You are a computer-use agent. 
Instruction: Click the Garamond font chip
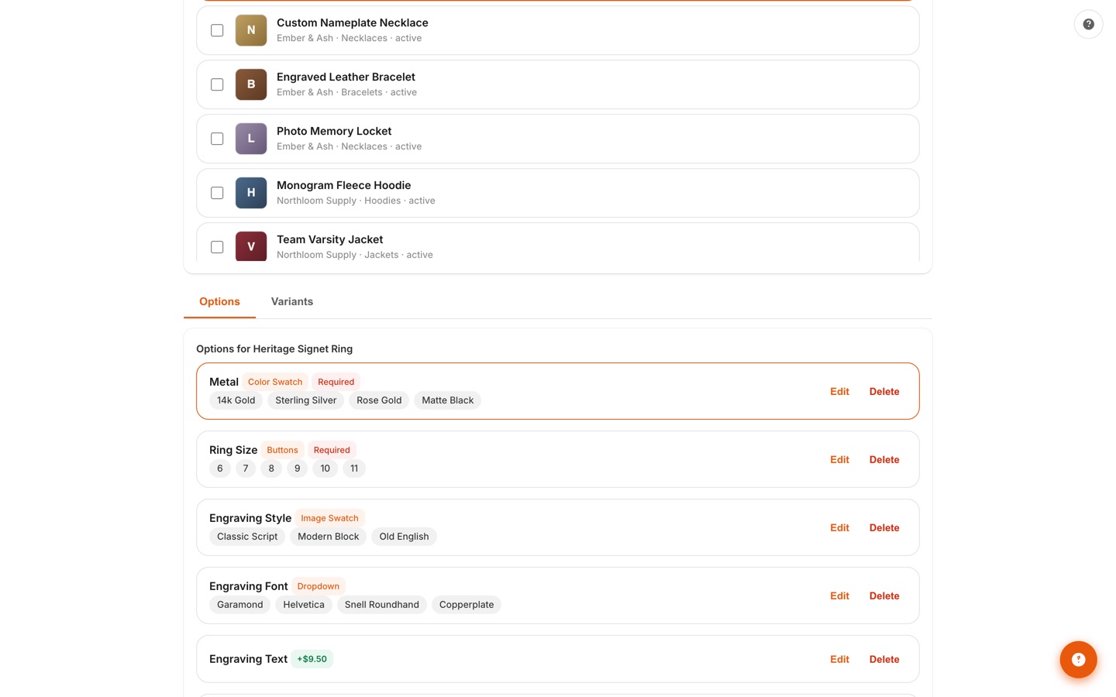pyautogui.click(x=240, y=605)
